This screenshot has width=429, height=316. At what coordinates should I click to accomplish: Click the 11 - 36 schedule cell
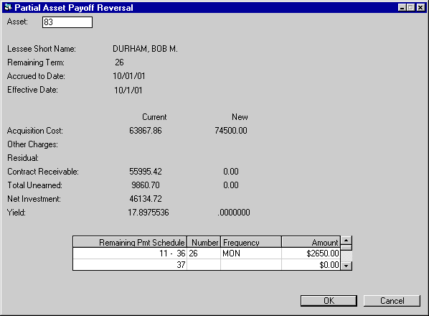click(x=130, y=254)
